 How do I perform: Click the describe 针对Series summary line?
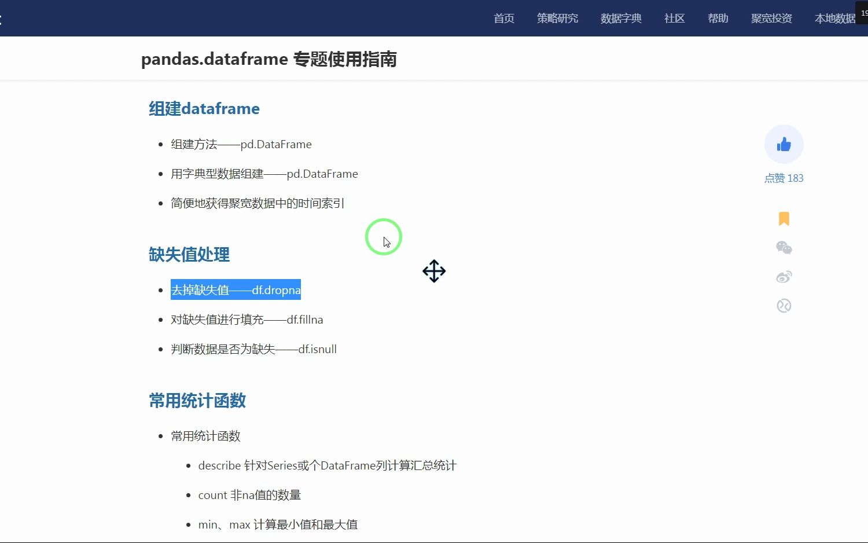pos(328,465)
